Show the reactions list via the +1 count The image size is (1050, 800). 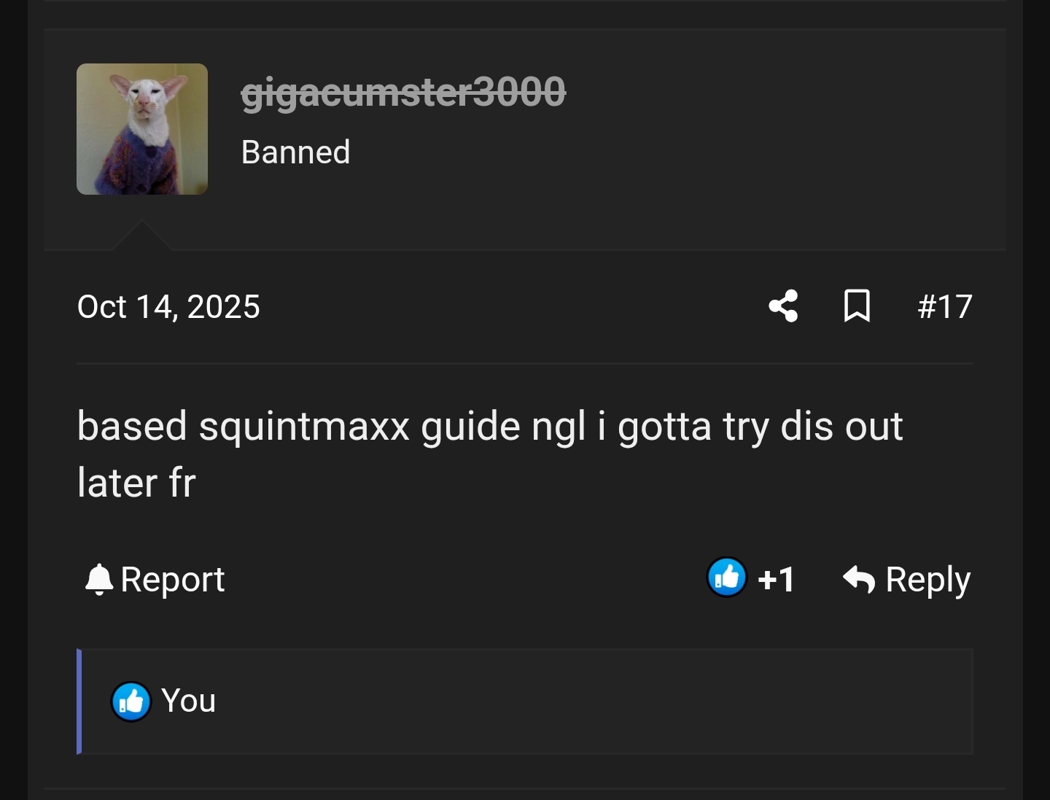coord(776,580)
